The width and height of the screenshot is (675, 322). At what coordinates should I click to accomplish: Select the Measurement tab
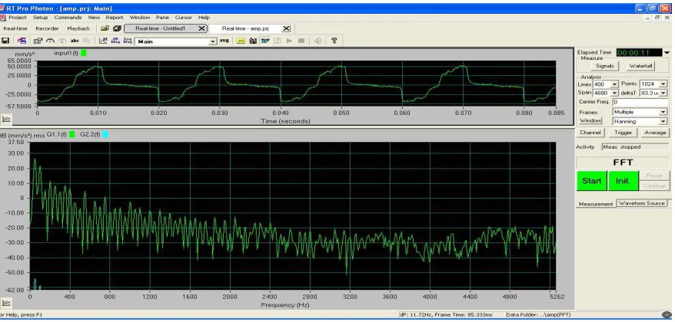tap(595, 204)
